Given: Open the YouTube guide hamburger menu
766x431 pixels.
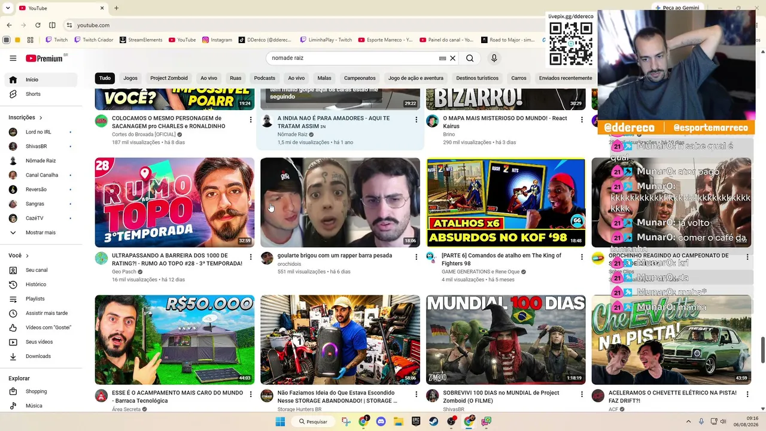Looking at the screenshot, I should (13, 58).
